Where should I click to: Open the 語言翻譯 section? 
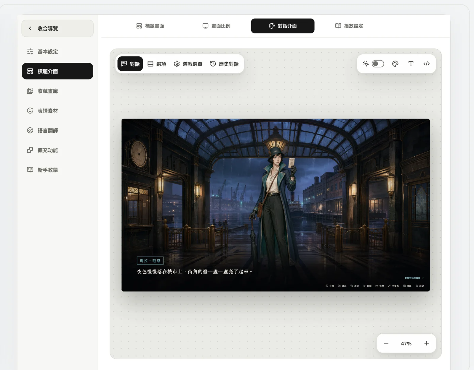tap(57, 130)
